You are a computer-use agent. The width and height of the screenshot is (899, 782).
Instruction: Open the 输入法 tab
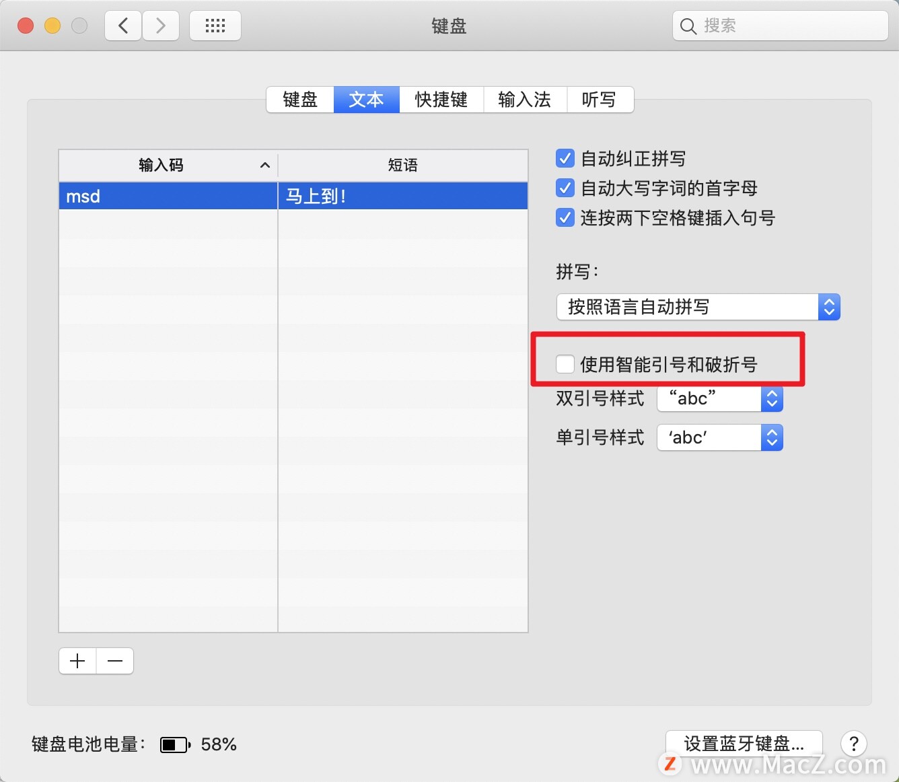click(525, 100)
